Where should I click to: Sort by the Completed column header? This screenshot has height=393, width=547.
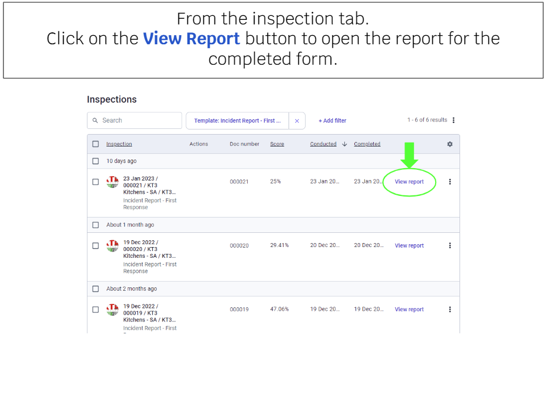(367, 144)
